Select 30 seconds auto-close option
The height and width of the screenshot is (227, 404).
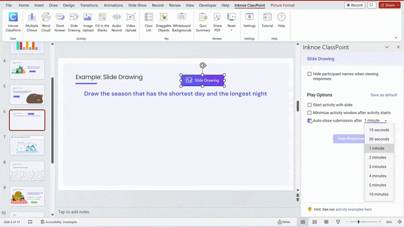click(x=379, y=139)
